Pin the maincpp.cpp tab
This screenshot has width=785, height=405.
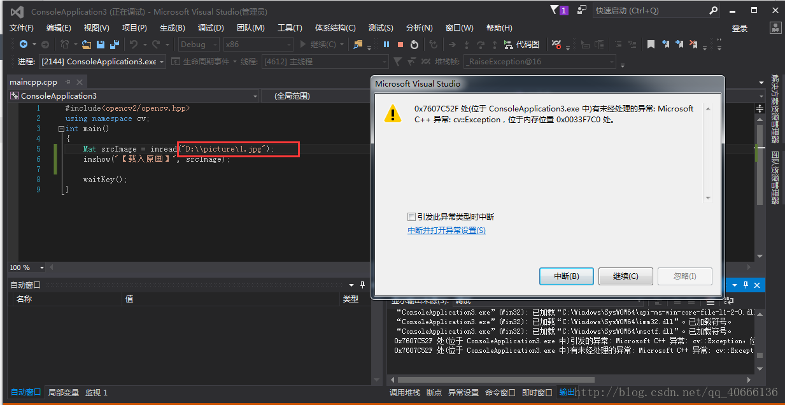(69, 82)
